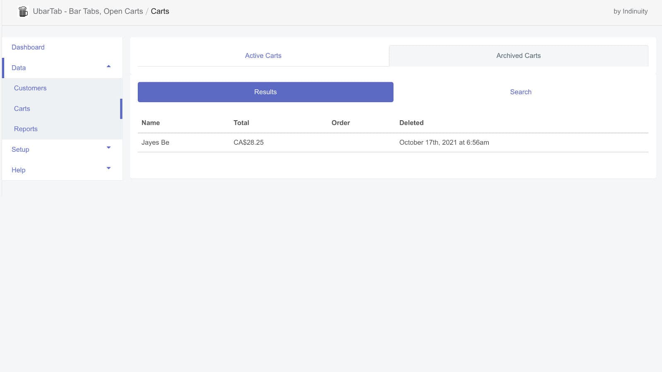The height and width of the screenshot is (372, 662).
Task: View Reports from the sidebar
Action: click(26, 129)
